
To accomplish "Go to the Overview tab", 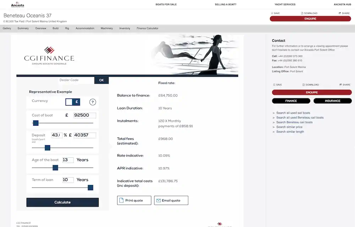I will pos(41,28).
